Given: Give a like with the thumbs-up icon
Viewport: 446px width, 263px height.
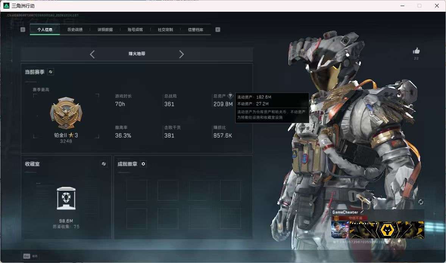Looking at the screenshot, I should pyautogui.click(x=416, y=51).
